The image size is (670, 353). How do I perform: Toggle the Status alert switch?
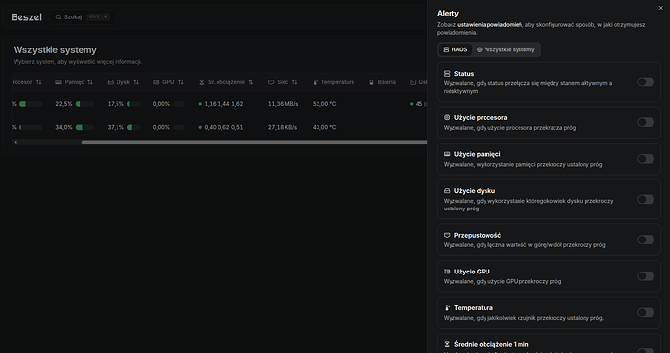(x=645, y=82)
